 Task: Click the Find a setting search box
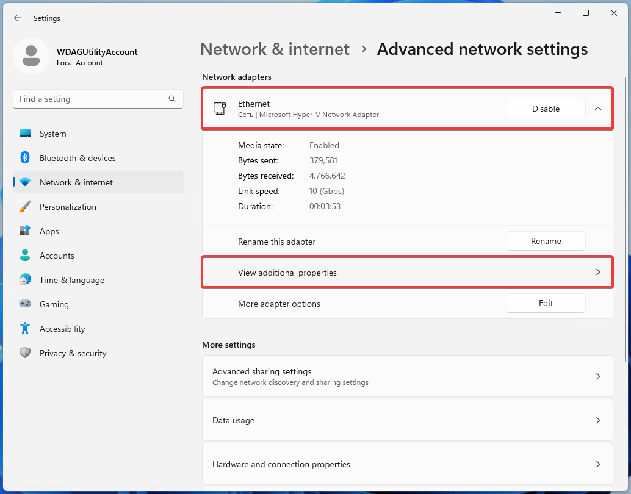[98, 99]
